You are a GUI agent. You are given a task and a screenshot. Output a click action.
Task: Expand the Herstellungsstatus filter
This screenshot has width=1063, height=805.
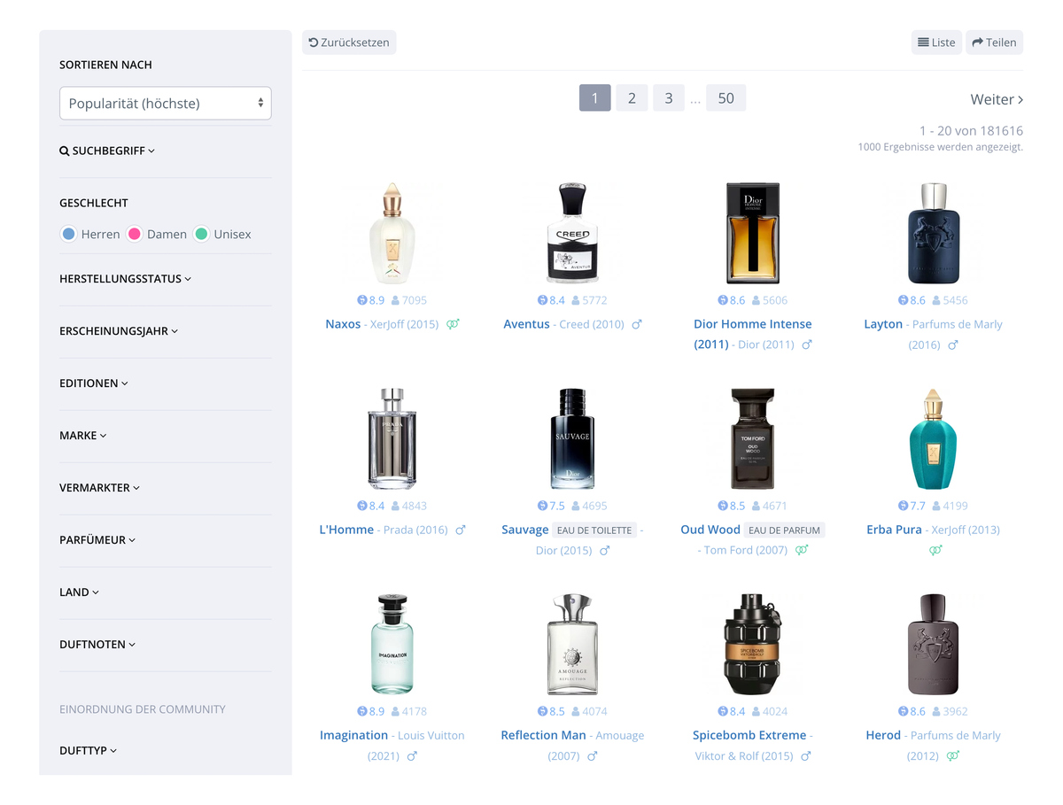pos(126,278)
